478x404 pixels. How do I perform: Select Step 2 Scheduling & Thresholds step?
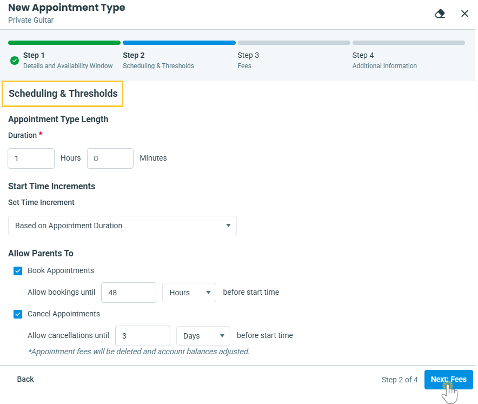pyautogui.click(x=158, y=60)
